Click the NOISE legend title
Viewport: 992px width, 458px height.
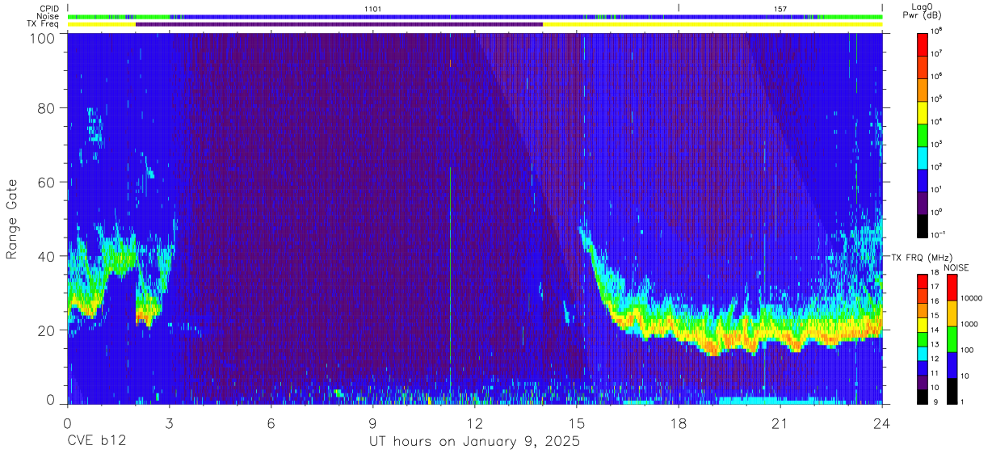(956, 267)
